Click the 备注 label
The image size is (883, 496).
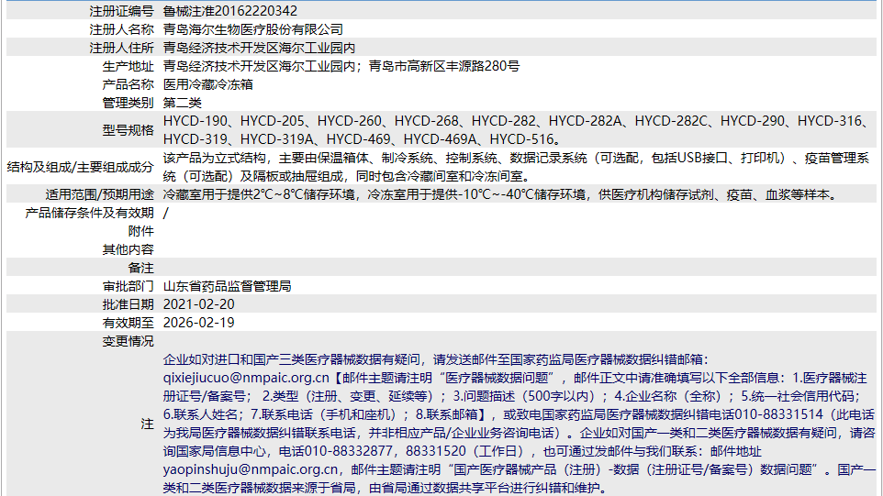140,269
